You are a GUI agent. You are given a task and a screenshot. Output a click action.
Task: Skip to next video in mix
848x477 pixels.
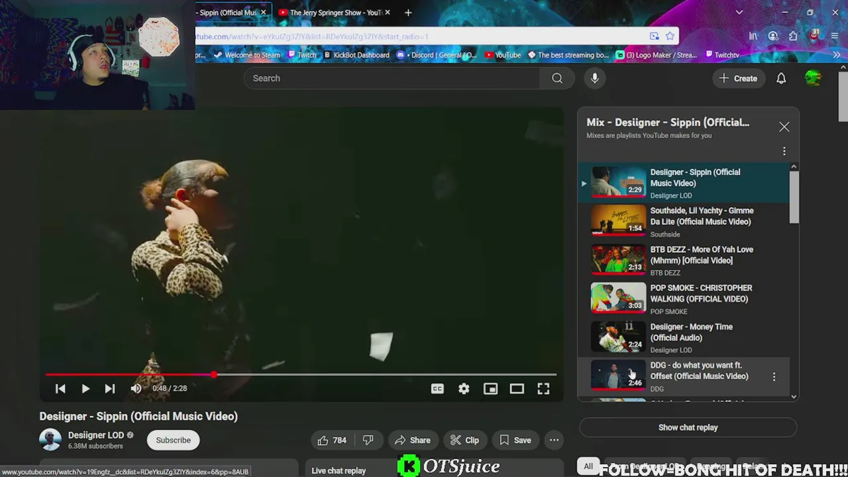point(110,388)
